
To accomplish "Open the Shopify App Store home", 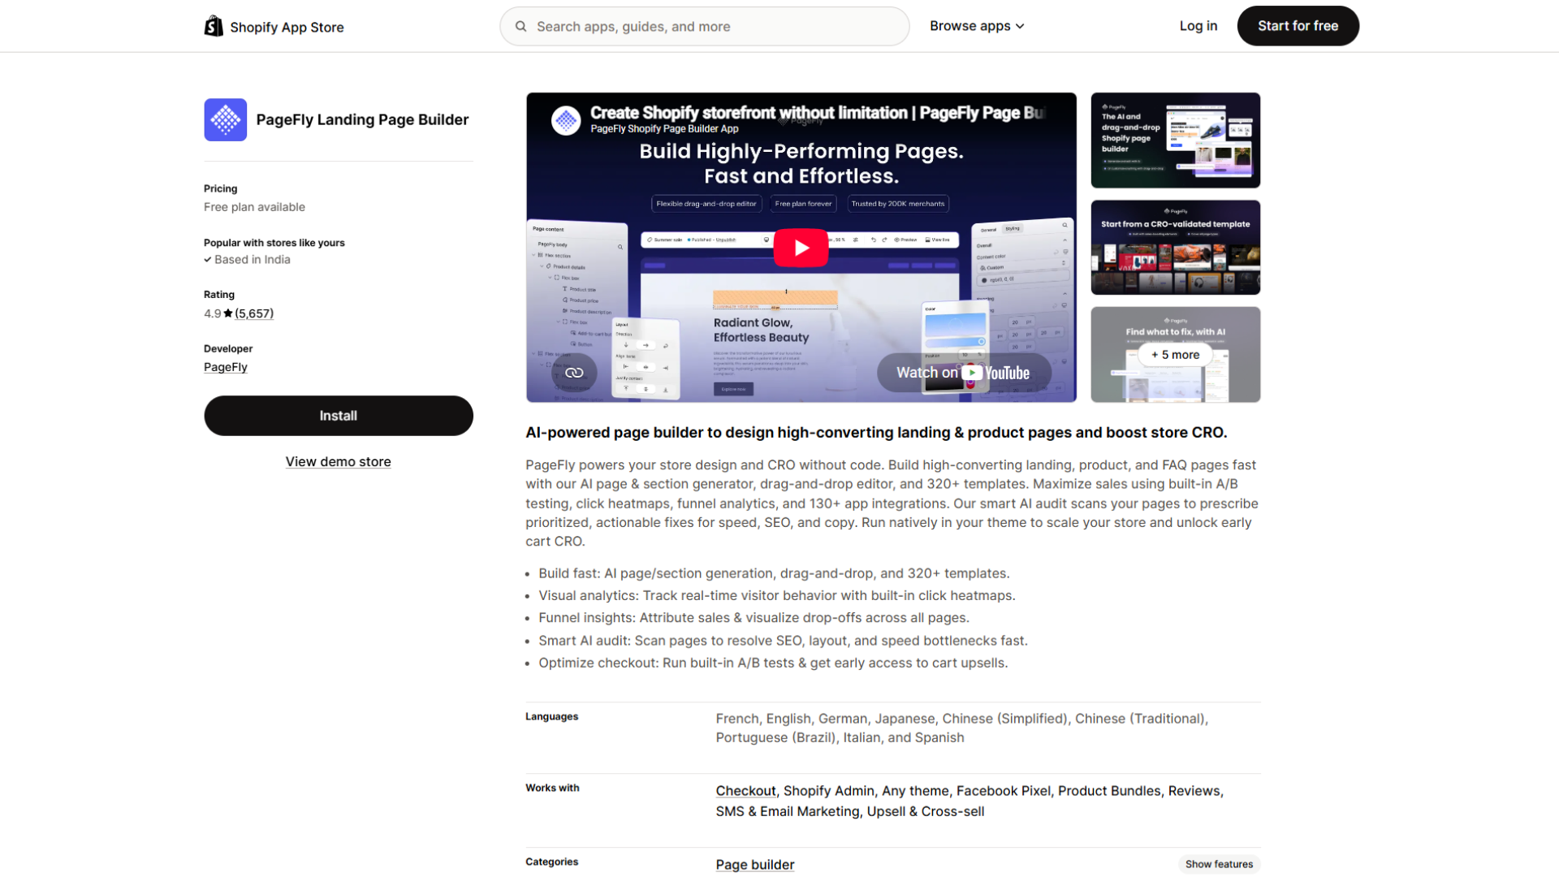I will coord(274,27).
